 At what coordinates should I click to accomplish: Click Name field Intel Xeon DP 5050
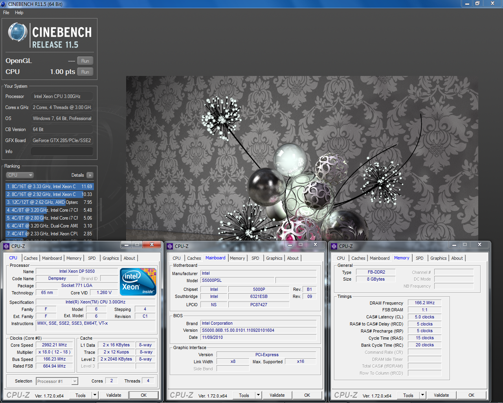click(77, 271)
